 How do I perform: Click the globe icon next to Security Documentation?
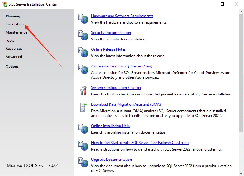[83, 35]
